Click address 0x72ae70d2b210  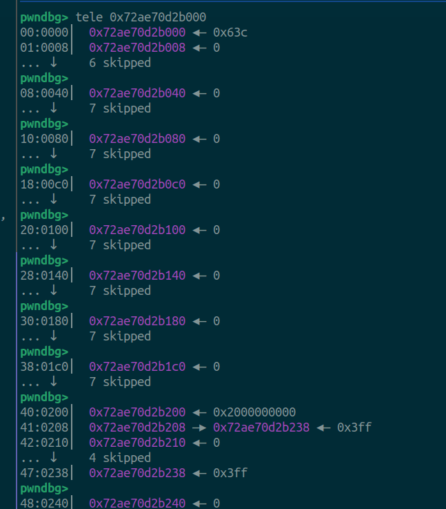click(137, 443)
